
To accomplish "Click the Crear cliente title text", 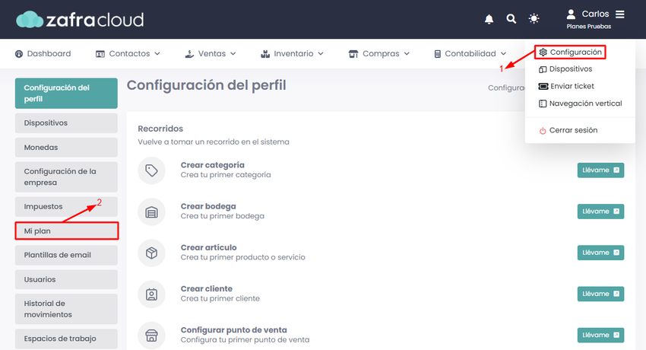I will tap(207, 288).
